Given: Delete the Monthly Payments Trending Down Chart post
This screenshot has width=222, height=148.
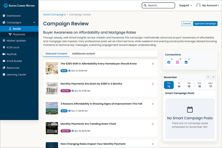Looking at the screenshot, I should click(153, 124).
